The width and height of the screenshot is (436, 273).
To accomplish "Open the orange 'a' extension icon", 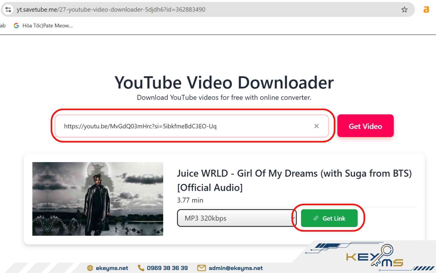I will (426, 10).
